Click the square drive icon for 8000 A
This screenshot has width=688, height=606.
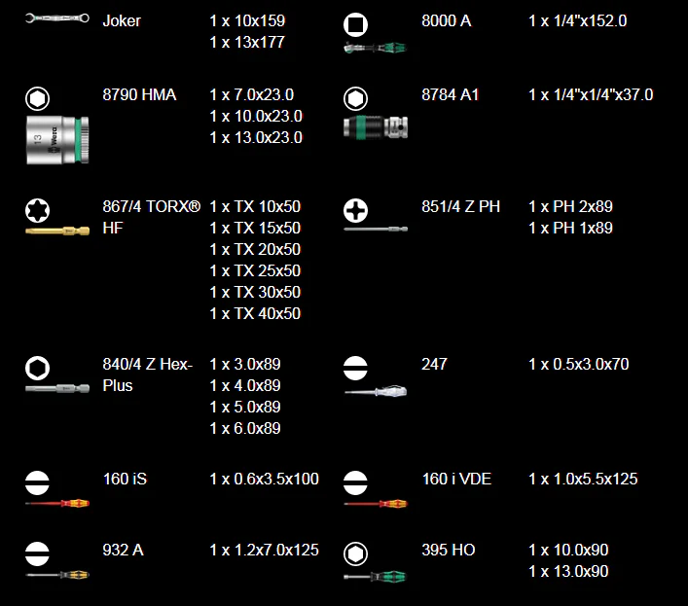355,24
